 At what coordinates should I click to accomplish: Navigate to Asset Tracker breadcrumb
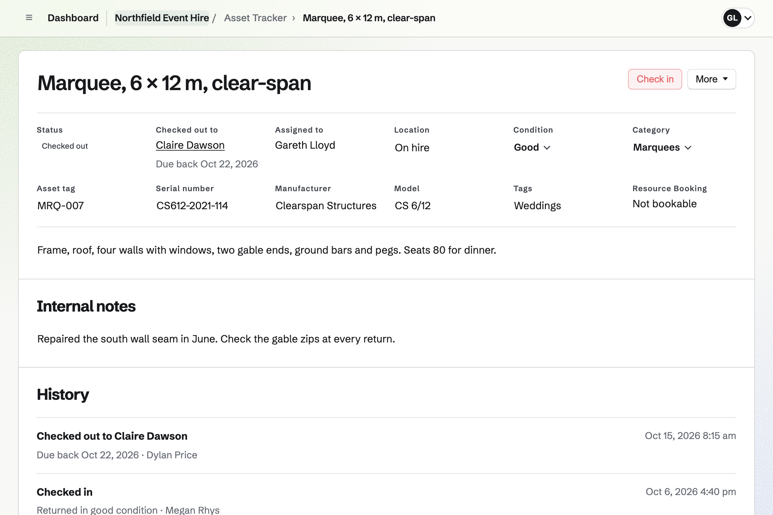[255, 18]
